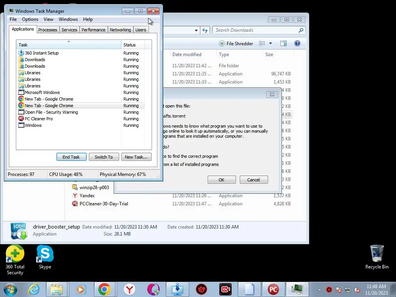Open the address bar history dropdown
Image resolution: width=396 pixels, height=297 pixels.
(196, 30)
